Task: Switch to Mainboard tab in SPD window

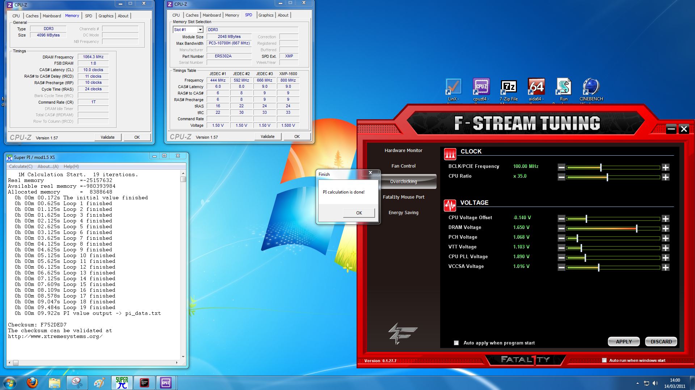Action: (x=212, y=15)
